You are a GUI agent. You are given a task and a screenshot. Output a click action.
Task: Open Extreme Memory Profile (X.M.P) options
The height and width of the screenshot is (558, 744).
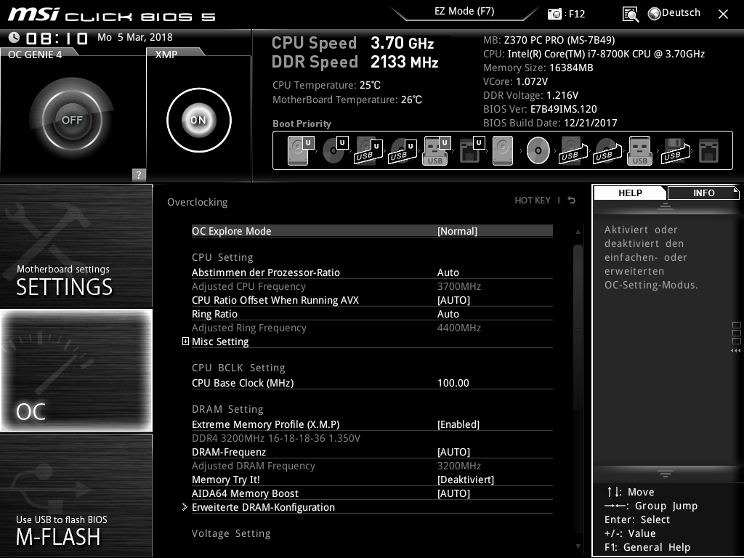pyautogui.click(x=372, y=424)
